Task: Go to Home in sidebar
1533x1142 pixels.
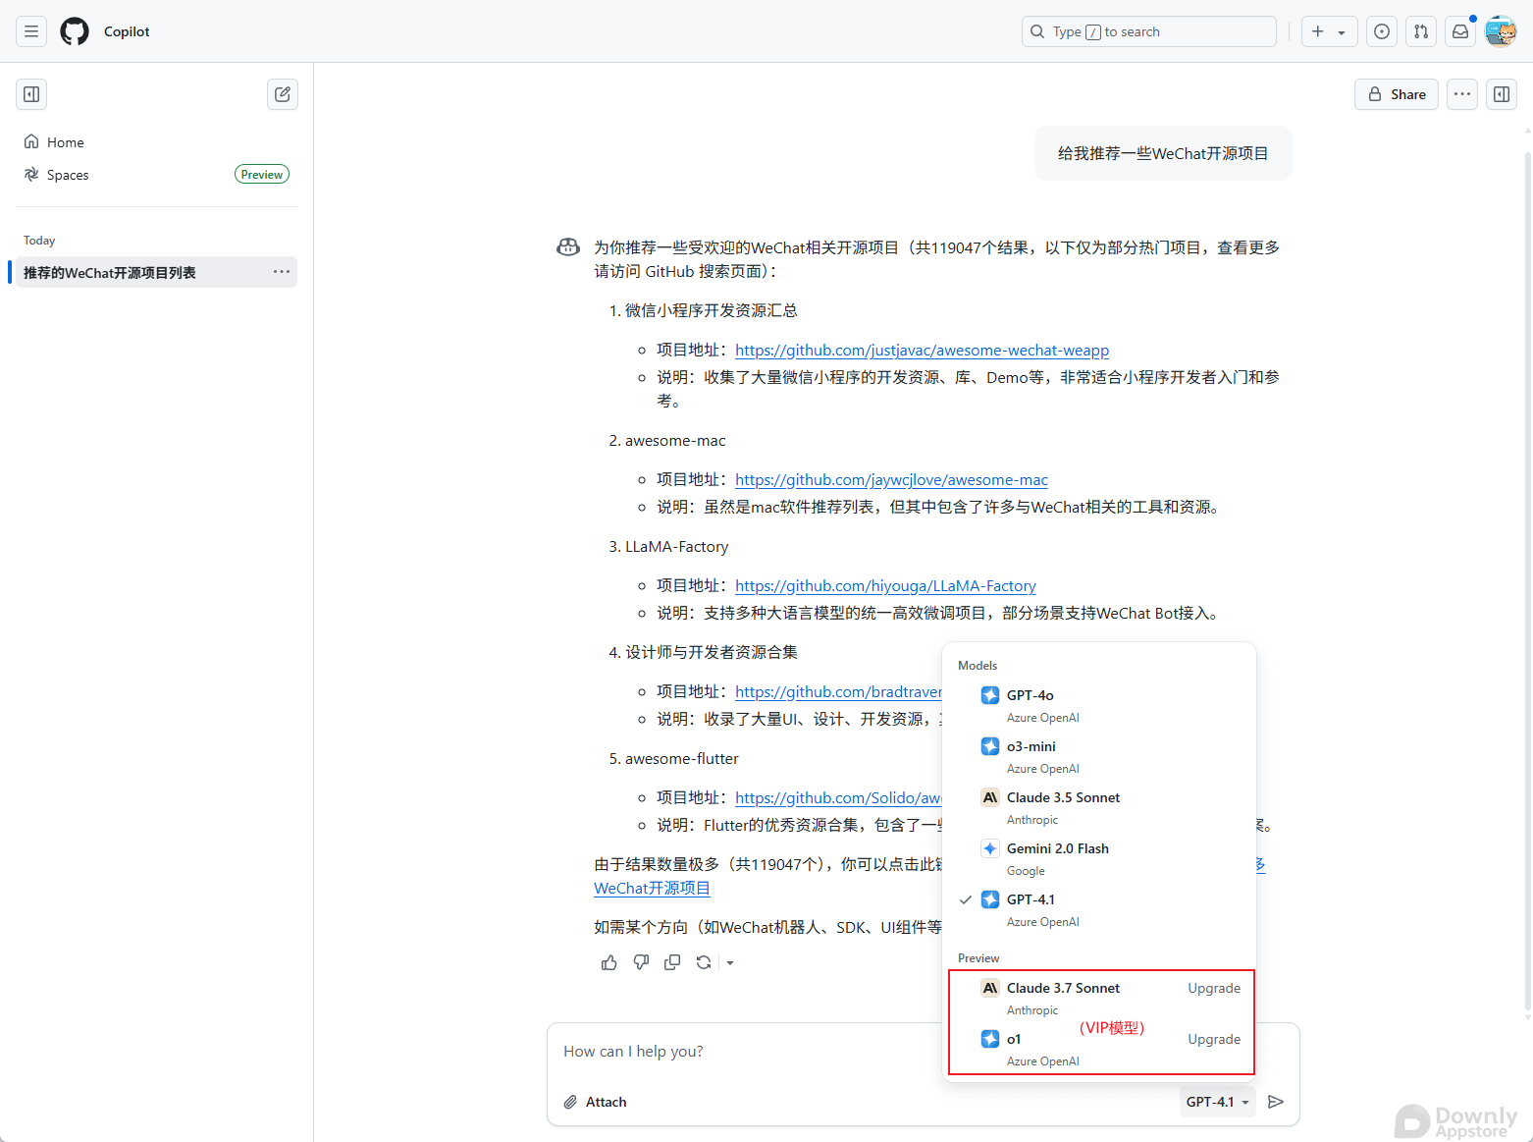Action: pos(156,142)
